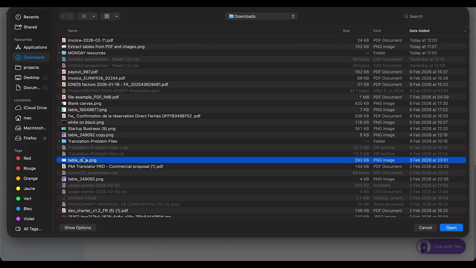Sort by the Kind column header
Image resolution: width=476 pixels, height=268 pixels.
(x=377, y=31)
